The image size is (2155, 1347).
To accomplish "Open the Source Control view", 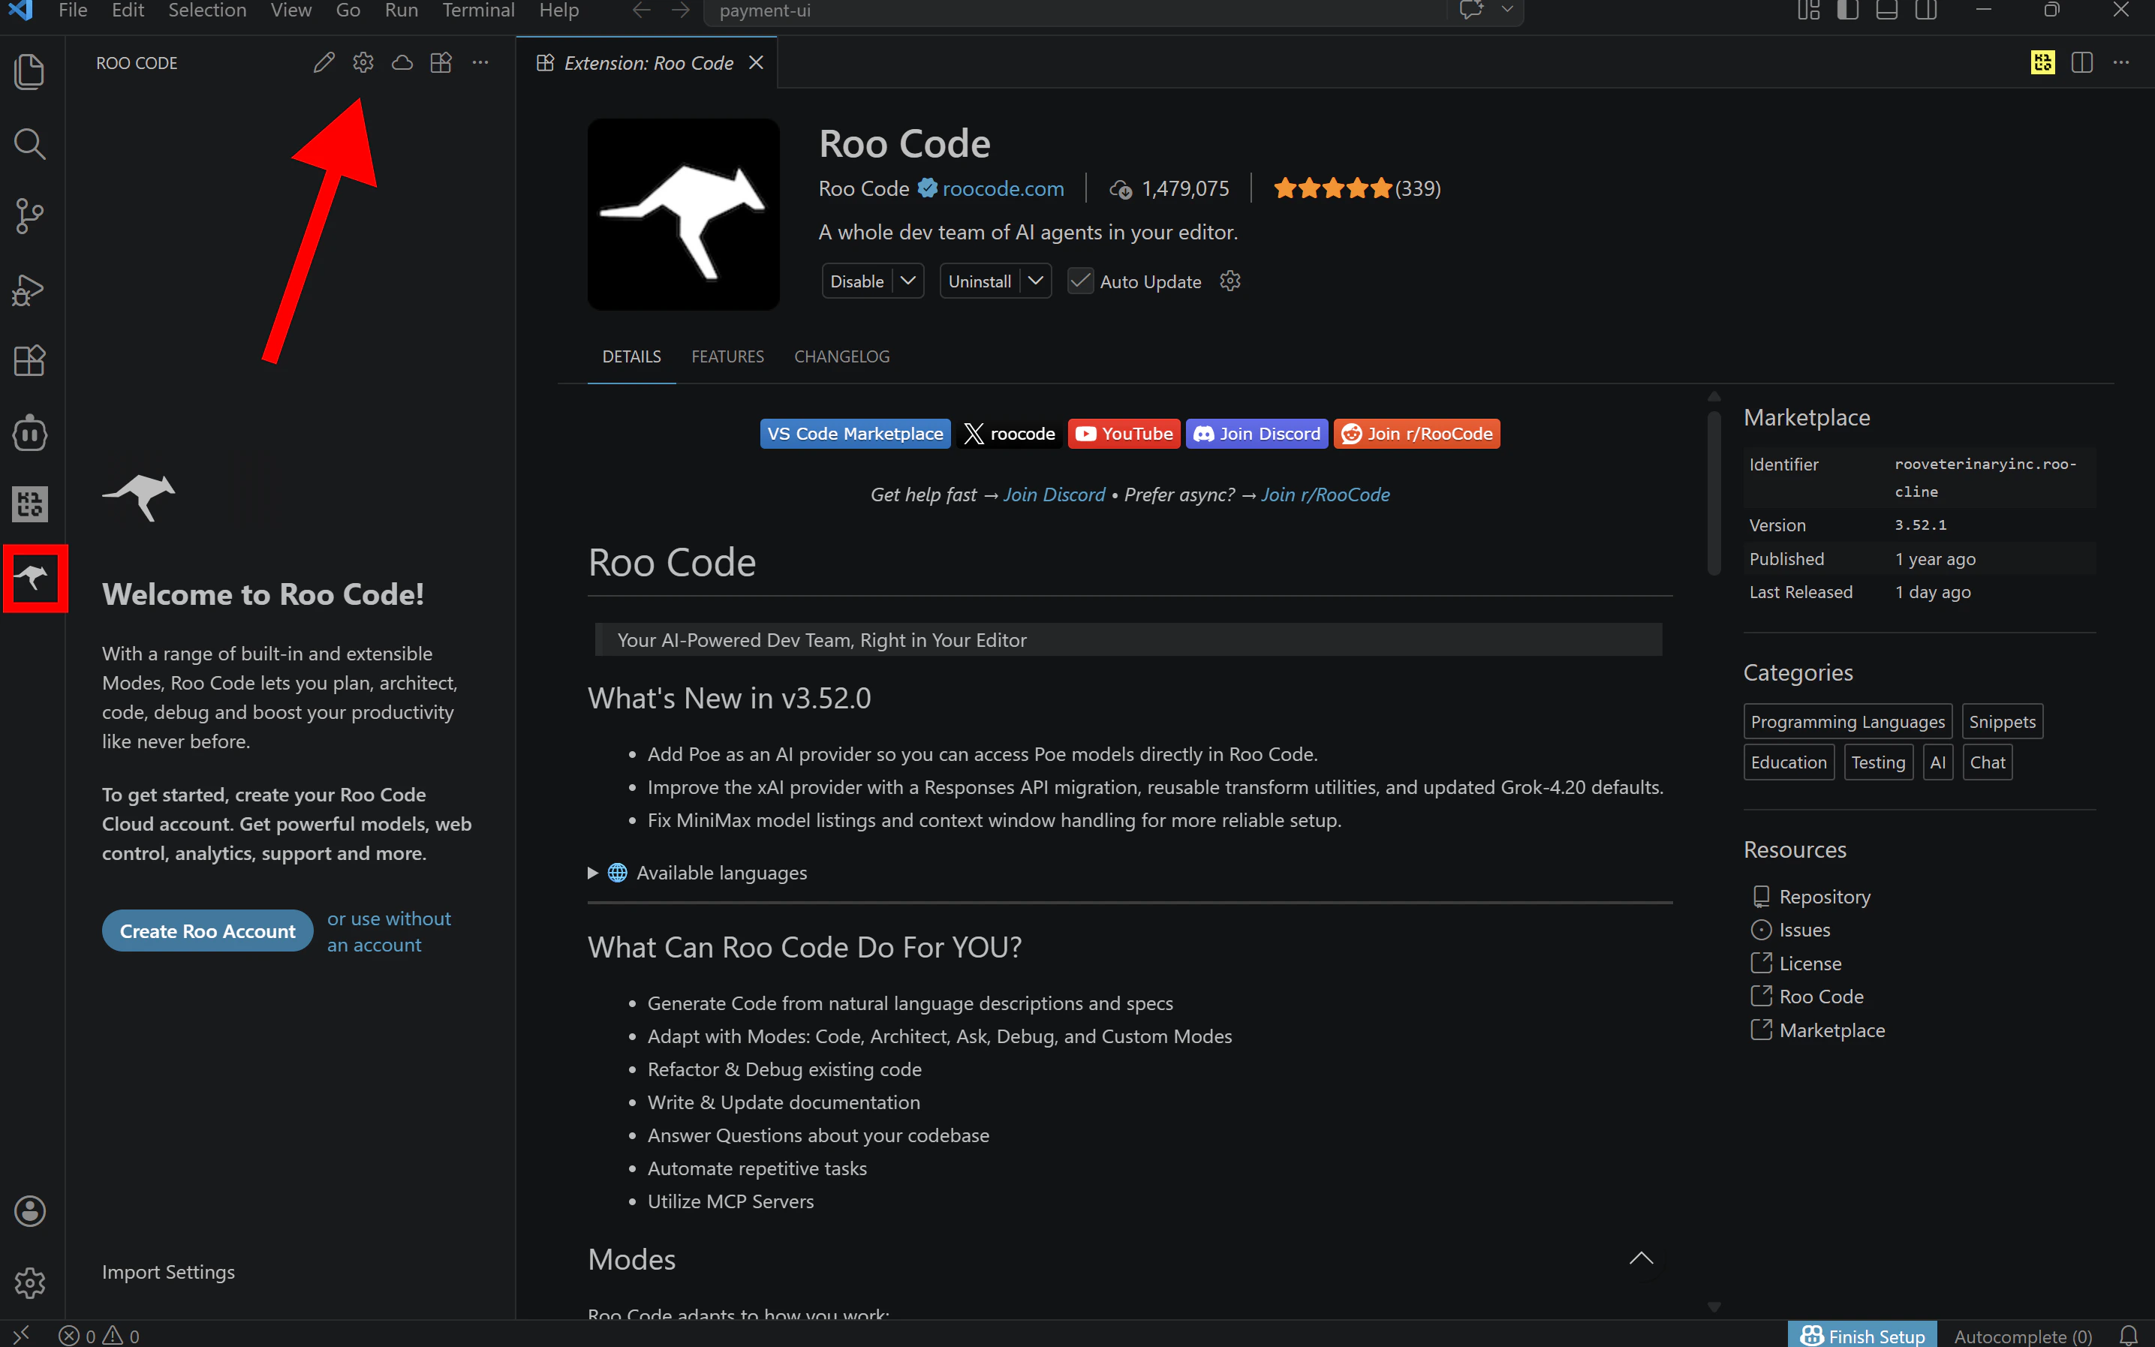I will [x=29, y=215].
